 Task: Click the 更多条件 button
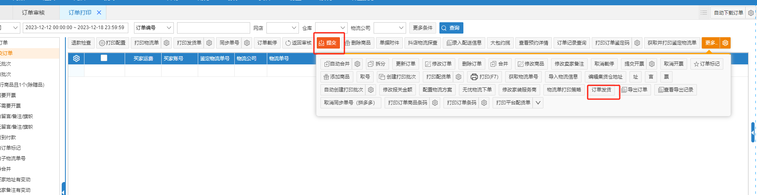pos(423,28)
